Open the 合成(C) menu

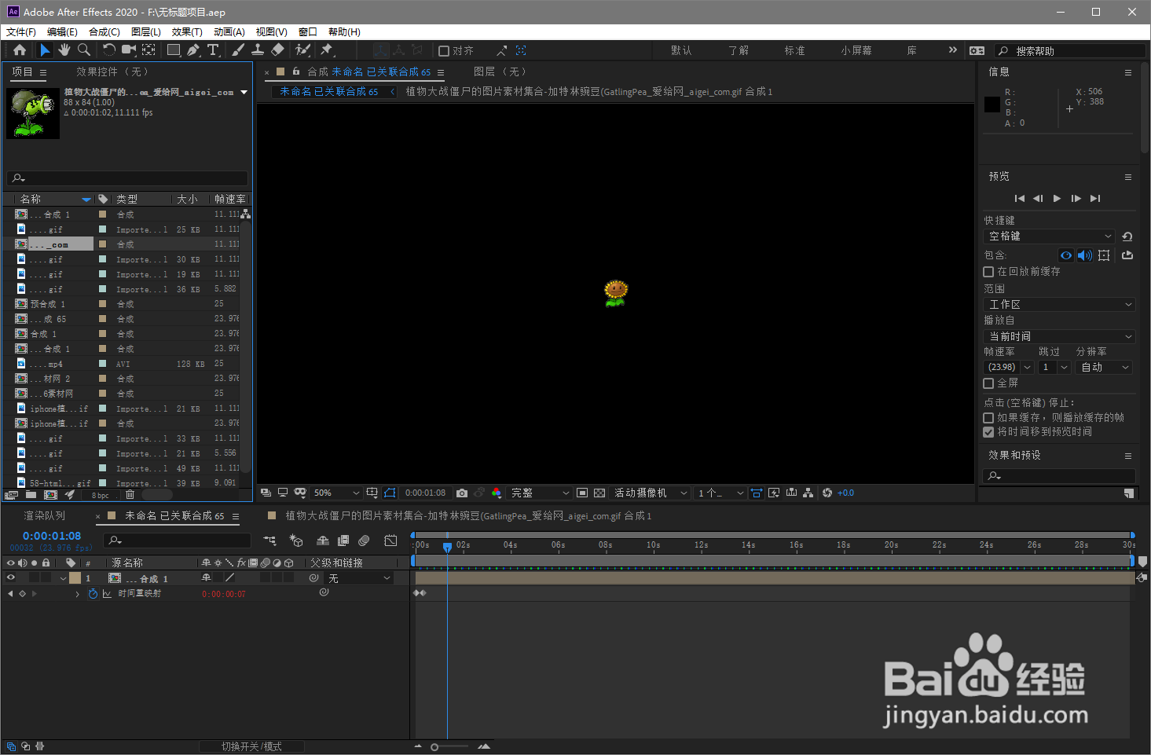coord(104,32)
